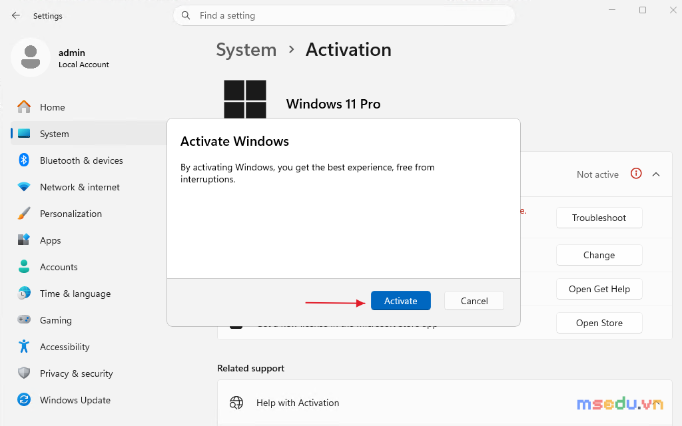The height and width of the screenshot is (426, 682).
Task: Open Accessibility settings label
Action: 65,347
